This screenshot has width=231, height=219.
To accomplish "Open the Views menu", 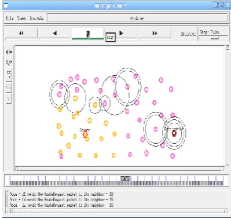I will [21, 18].
